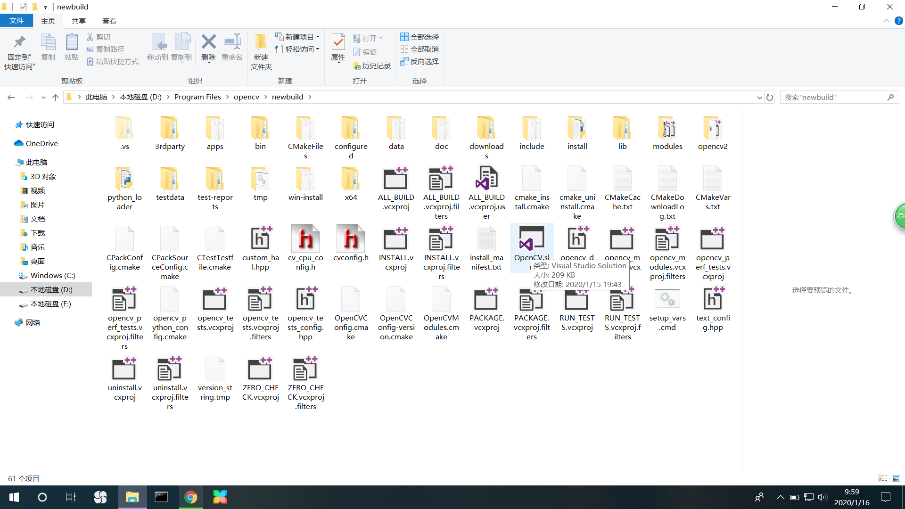Click the refresh button beside address bar
Viewport: 905px width, 509px height.
pos(770,97)
